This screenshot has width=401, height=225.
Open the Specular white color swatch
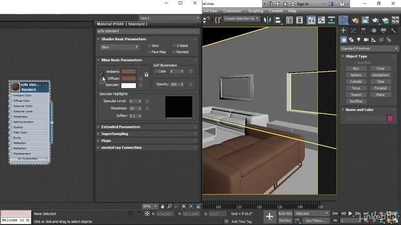click(128, 85)
